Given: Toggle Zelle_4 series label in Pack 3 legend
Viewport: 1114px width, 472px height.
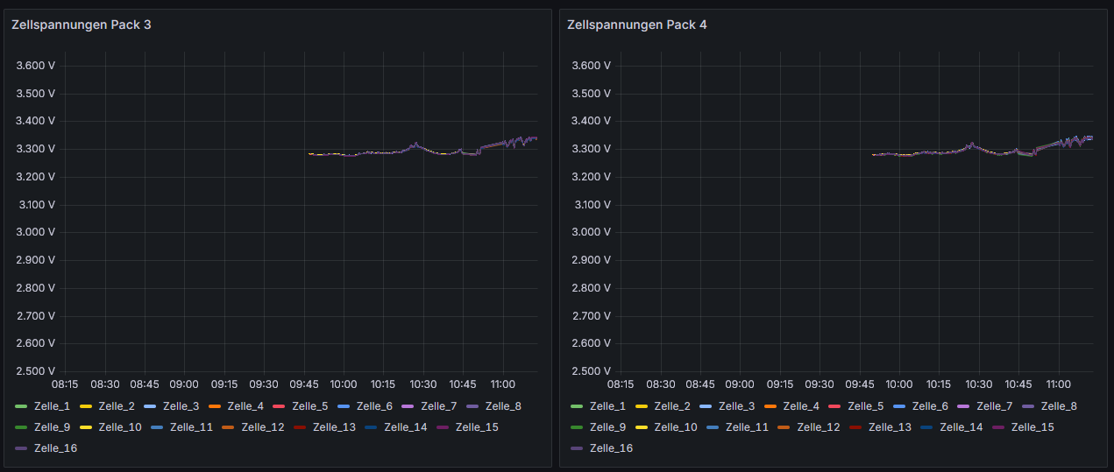Looking at the screenshot, I should click(245, 406).
